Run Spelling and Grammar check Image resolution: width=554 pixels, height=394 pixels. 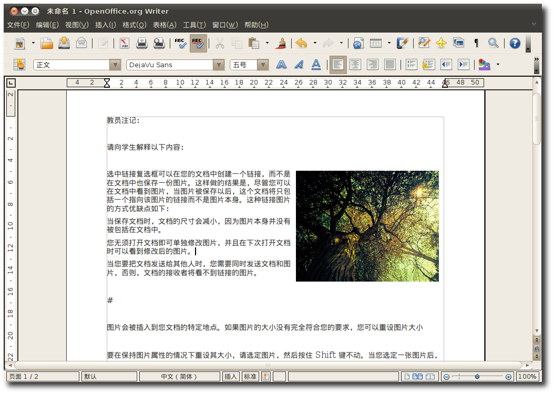pos(180,44)
